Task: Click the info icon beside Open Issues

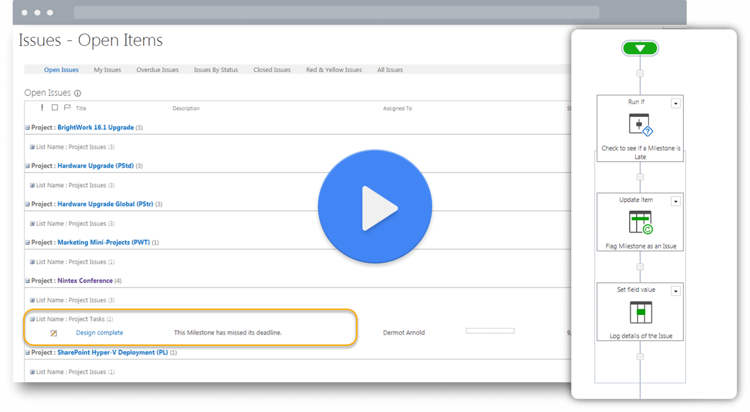Action: [78, 93]
